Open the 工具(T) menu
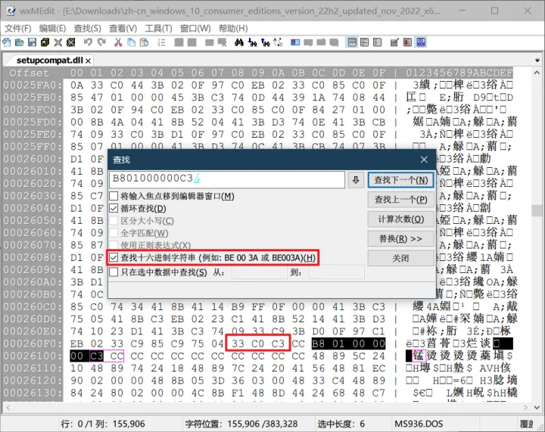 point(158,29)
